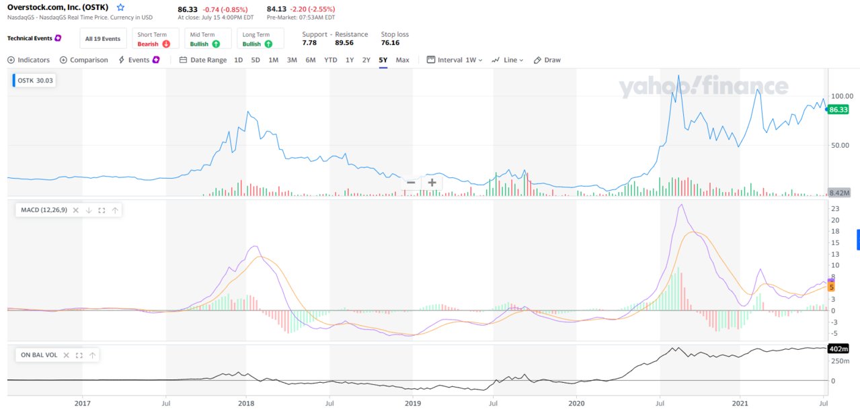Click the pre-market price 84.13
Screen dimensions: 860x411
click(x=276, y=9)
